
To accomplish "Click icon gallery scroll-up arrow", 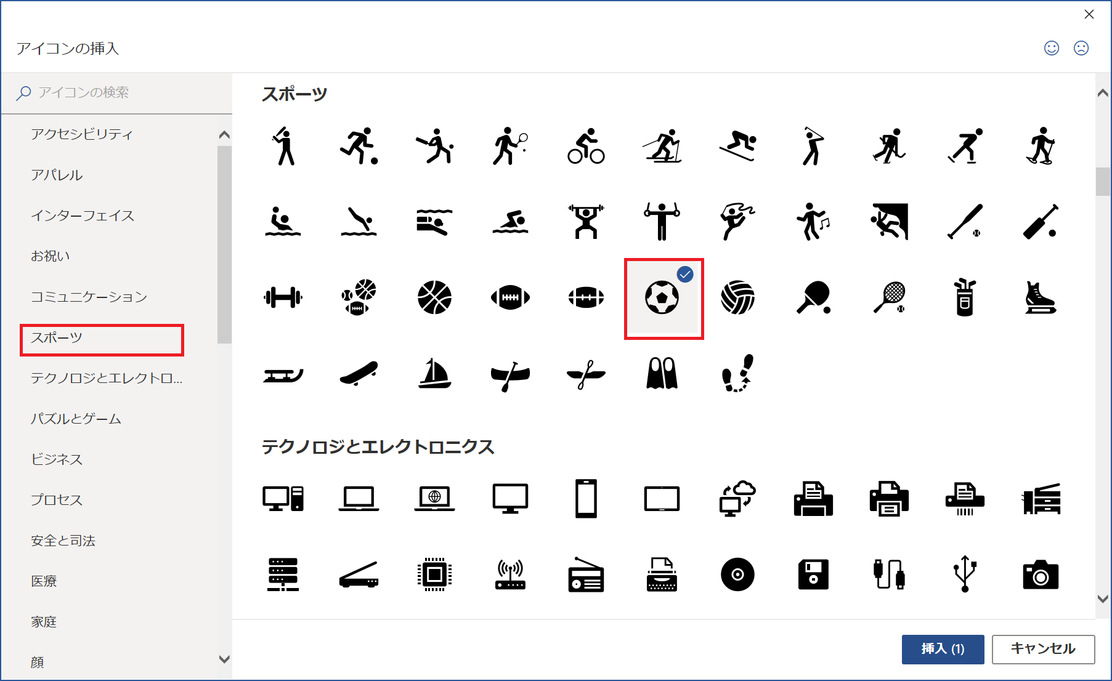I will (1103, 93).
